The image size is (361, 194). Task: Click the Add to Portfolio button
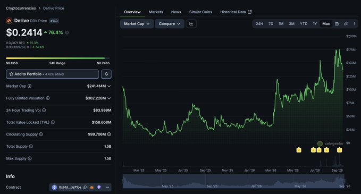point(52,74)
